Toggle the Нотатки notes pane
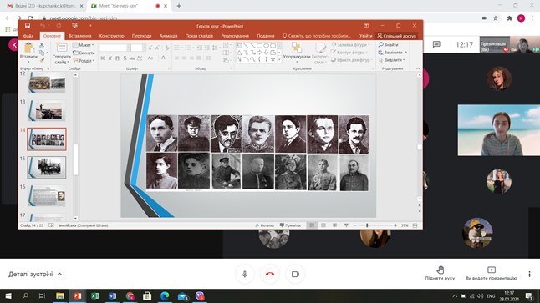This screenshot has height=303, width=540. [x=264, y=225]
